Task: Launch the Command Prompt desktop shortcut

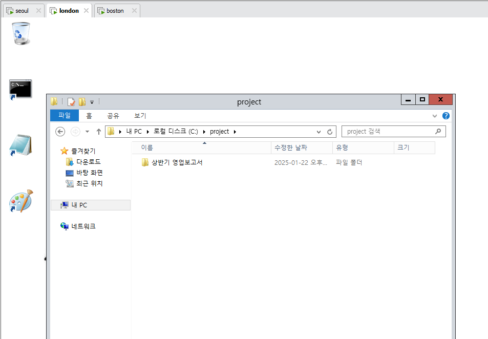Action: pyautogui.click(x=20, y=90)
